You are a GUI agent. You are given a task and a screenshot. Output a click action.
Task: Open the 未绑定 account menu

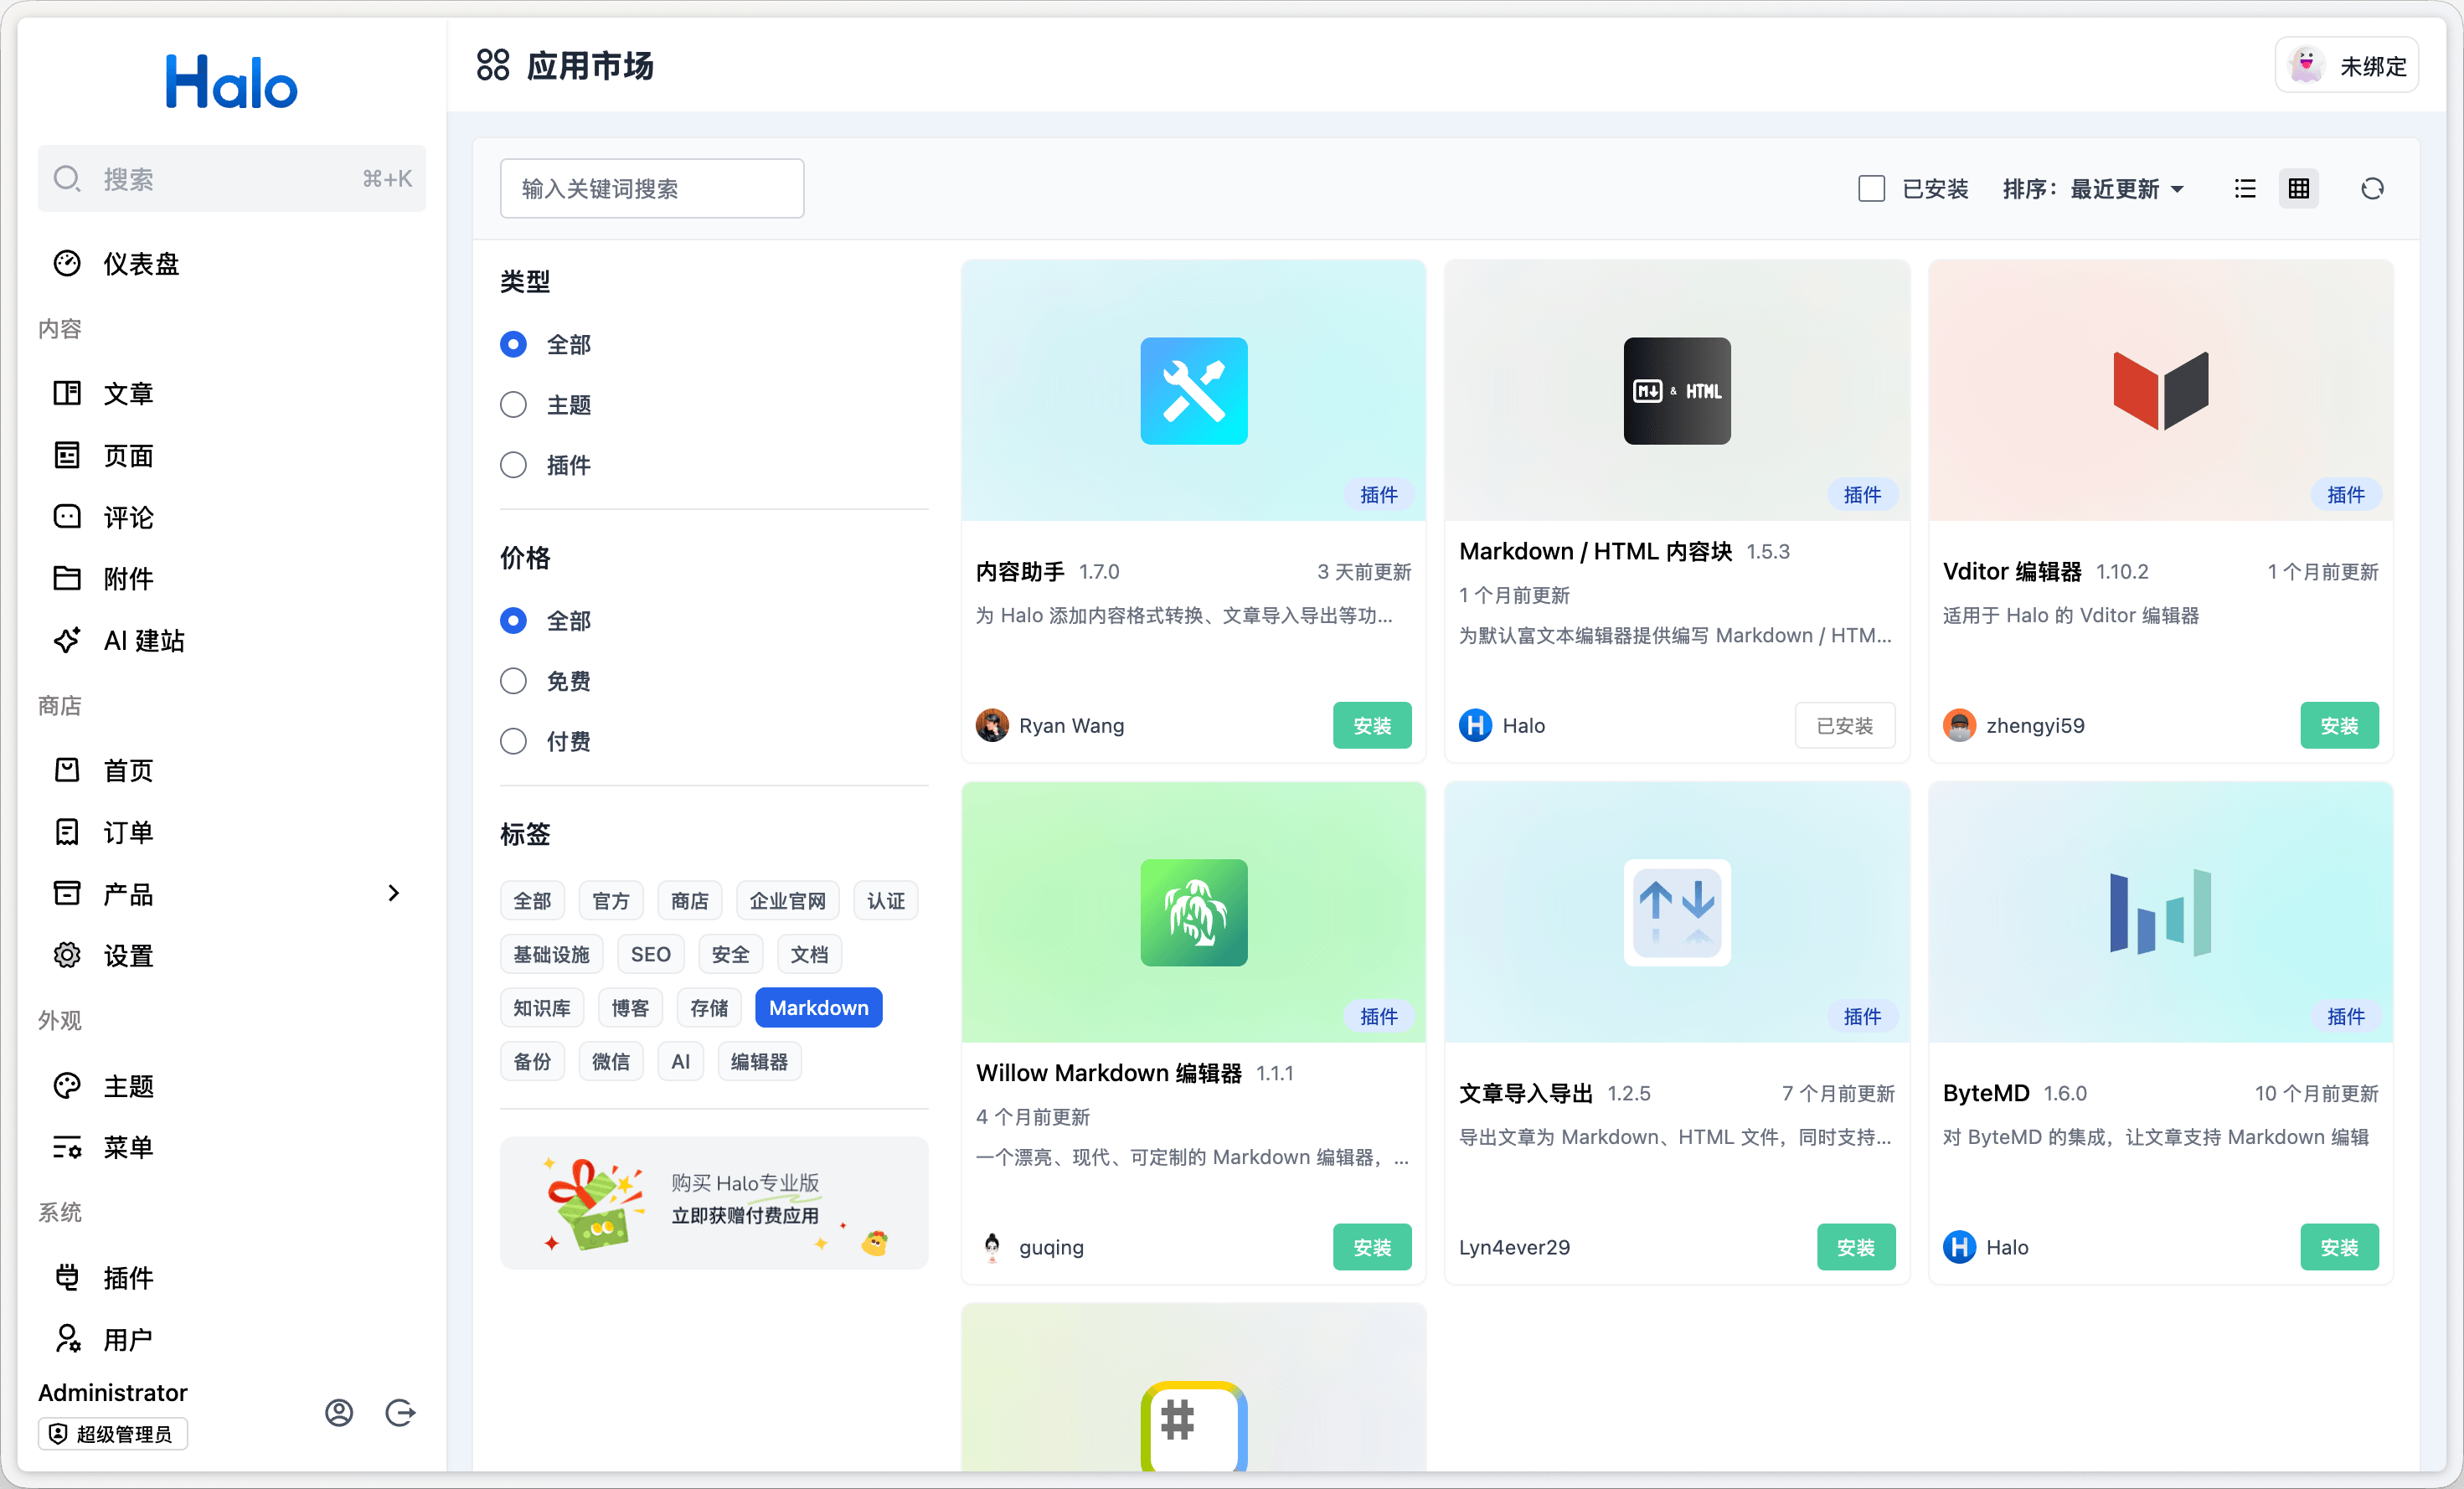pyautogui.click(x=2346, y=66)
